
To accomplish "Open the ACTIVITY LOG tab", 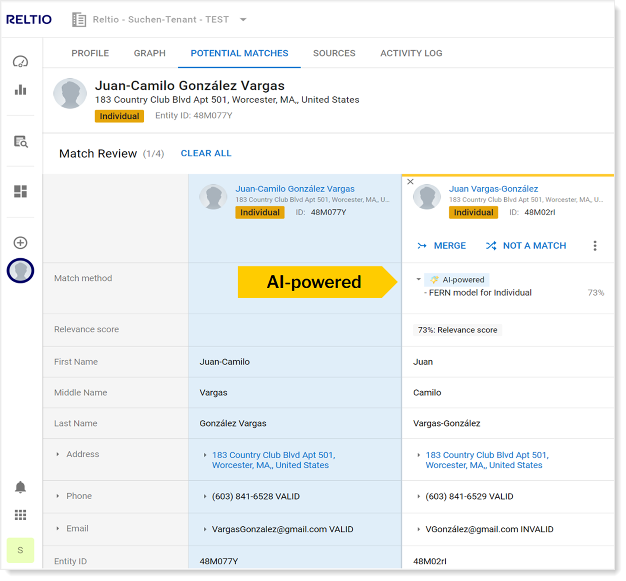I will coord(411,53).
